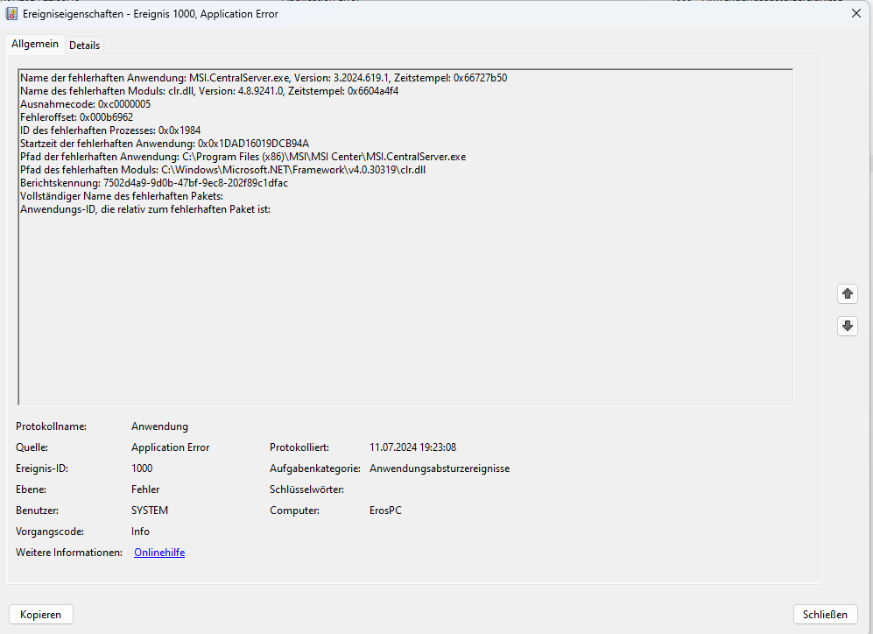The height and width of the screenshot is (634, 873).
Task: Click the process ID 0x0x1984 line
Action: point(110,130)
